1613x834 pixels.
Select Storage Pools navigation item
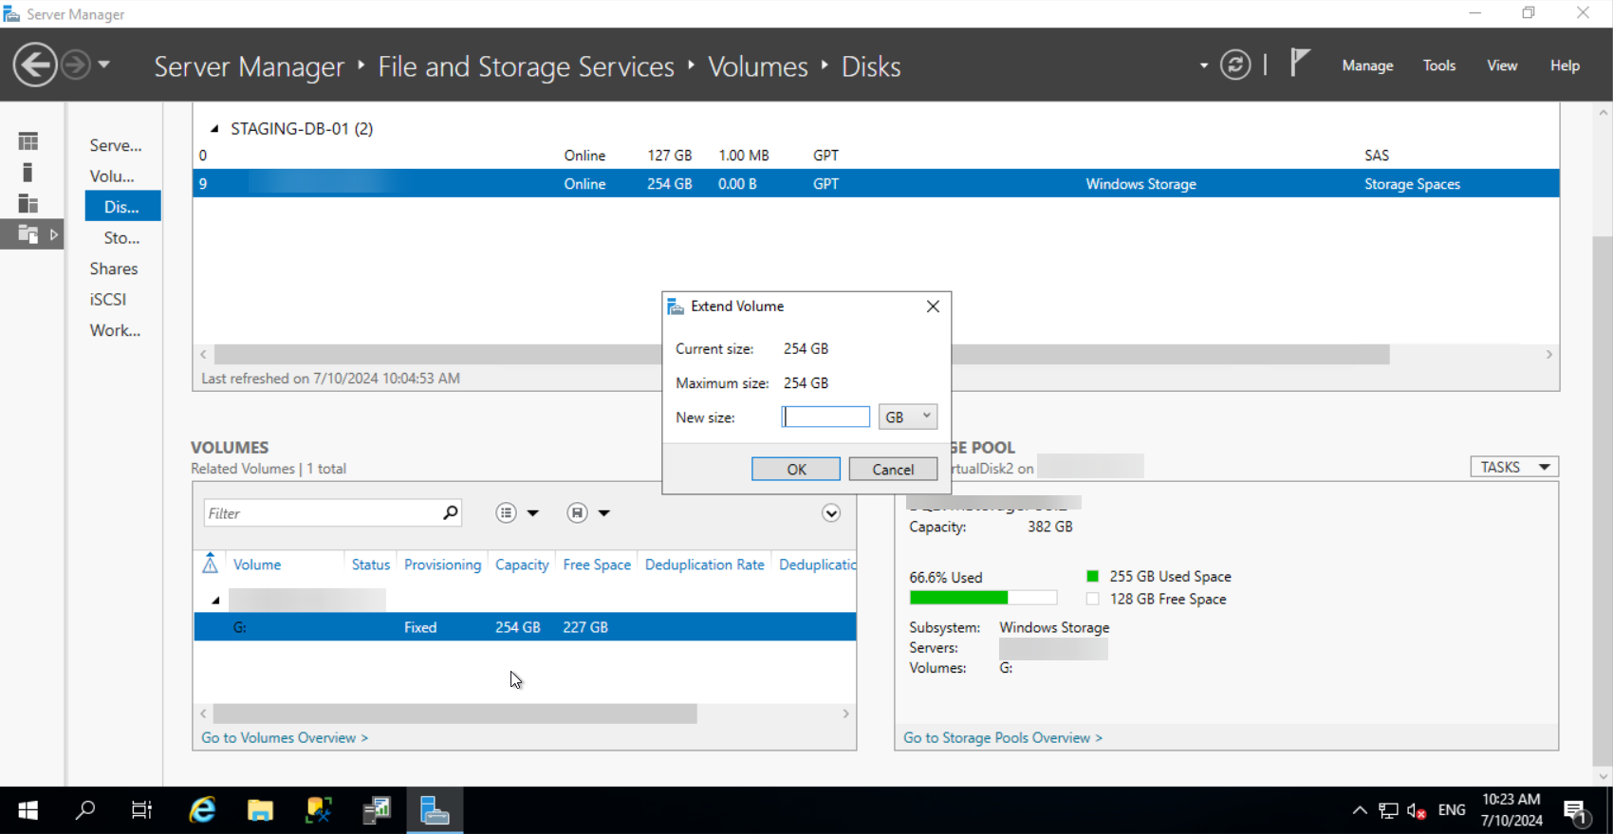[x=121, y=237]
